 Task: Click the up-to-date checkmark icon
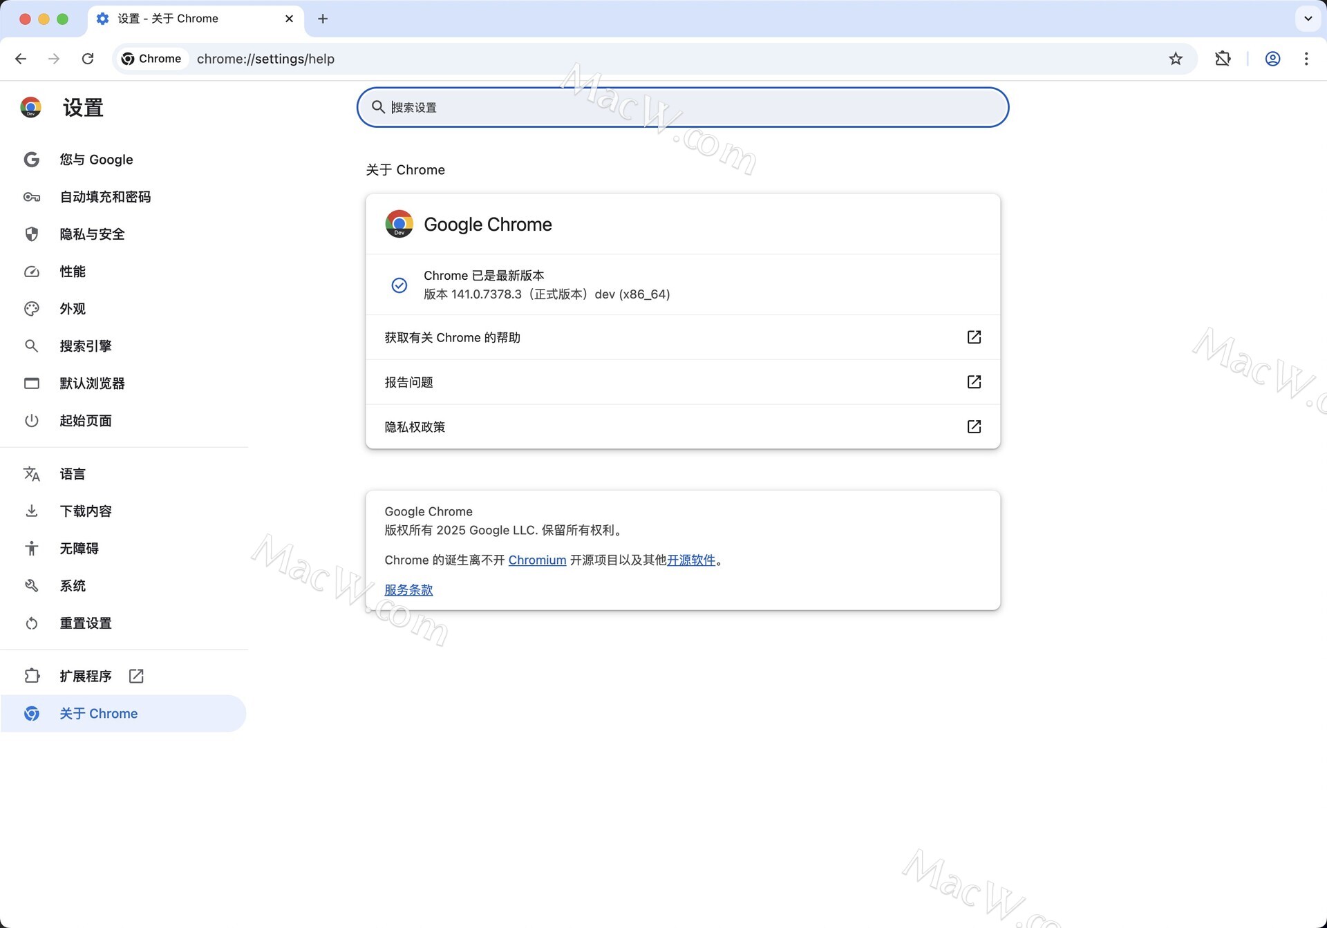tap(399, 285)
